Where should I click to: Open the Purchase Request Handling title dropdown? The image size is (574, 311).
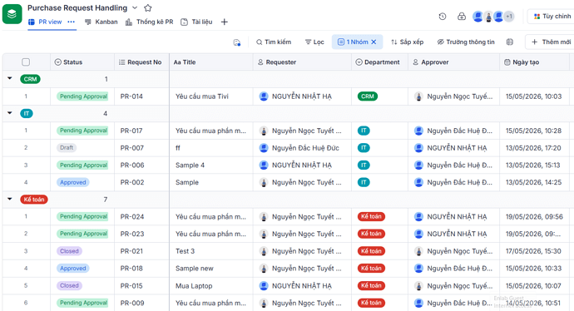pos(135,7)
